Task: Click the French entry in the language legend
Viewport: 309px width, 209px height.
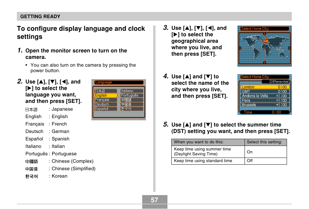Action: (x=46, y=124)
